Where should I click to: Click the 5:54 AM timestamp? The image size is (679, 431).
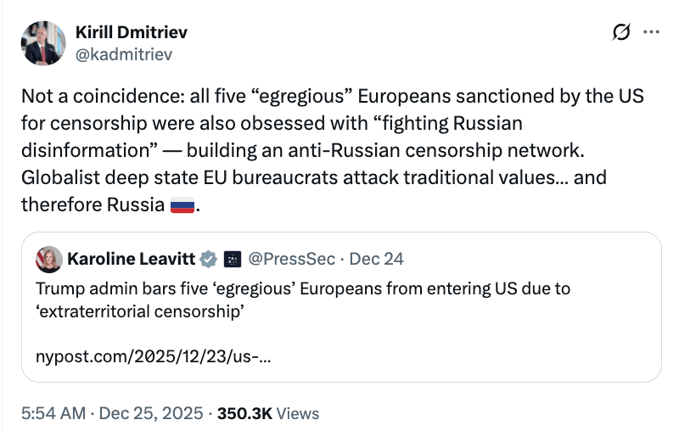53,413
